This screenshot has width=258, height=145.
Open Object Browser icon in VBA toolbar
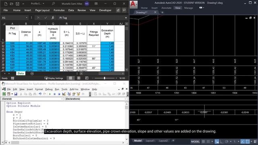pyautogui.click(x=78, y=94)
